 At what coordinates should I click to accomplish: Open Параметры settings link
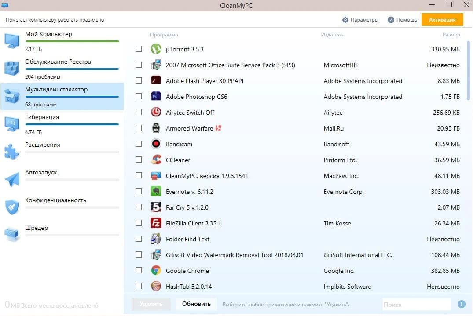[360, 20]
